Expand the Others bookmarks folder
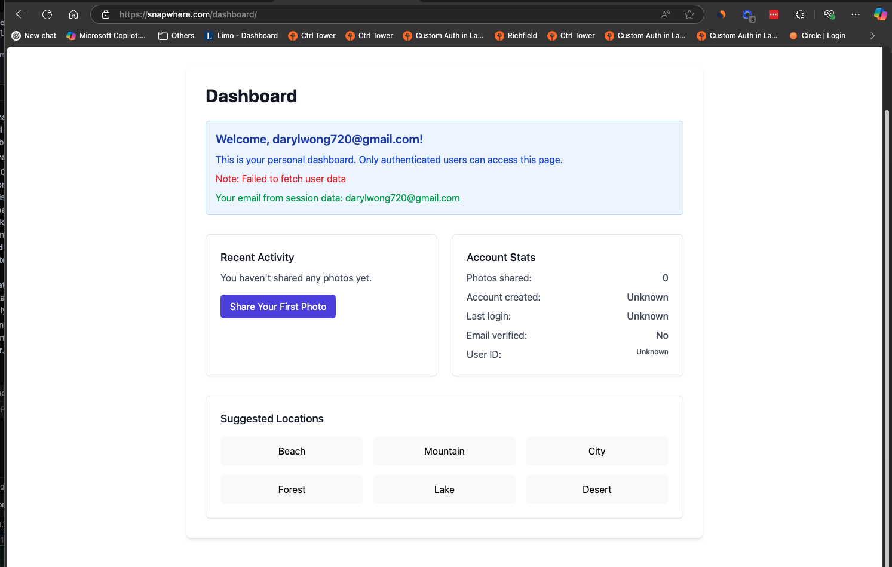The width and height of the screenshot is (892, 567). pyautogui.click(x=176, y=36)
